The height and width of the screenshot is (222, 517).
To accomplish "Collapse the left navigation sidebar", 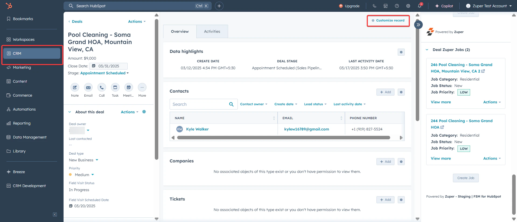I will pyautogui.click(x=55, y=214).
